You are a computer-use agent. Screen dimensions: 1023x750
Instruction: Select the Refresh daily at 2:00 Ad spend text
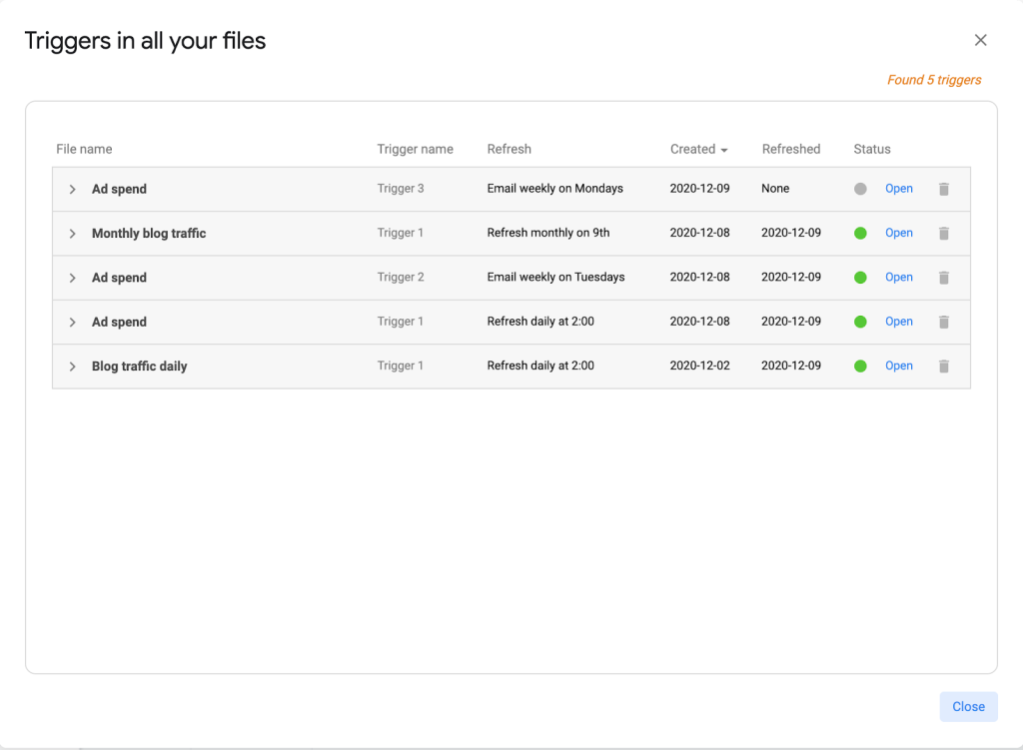click(x=540, y=322)
